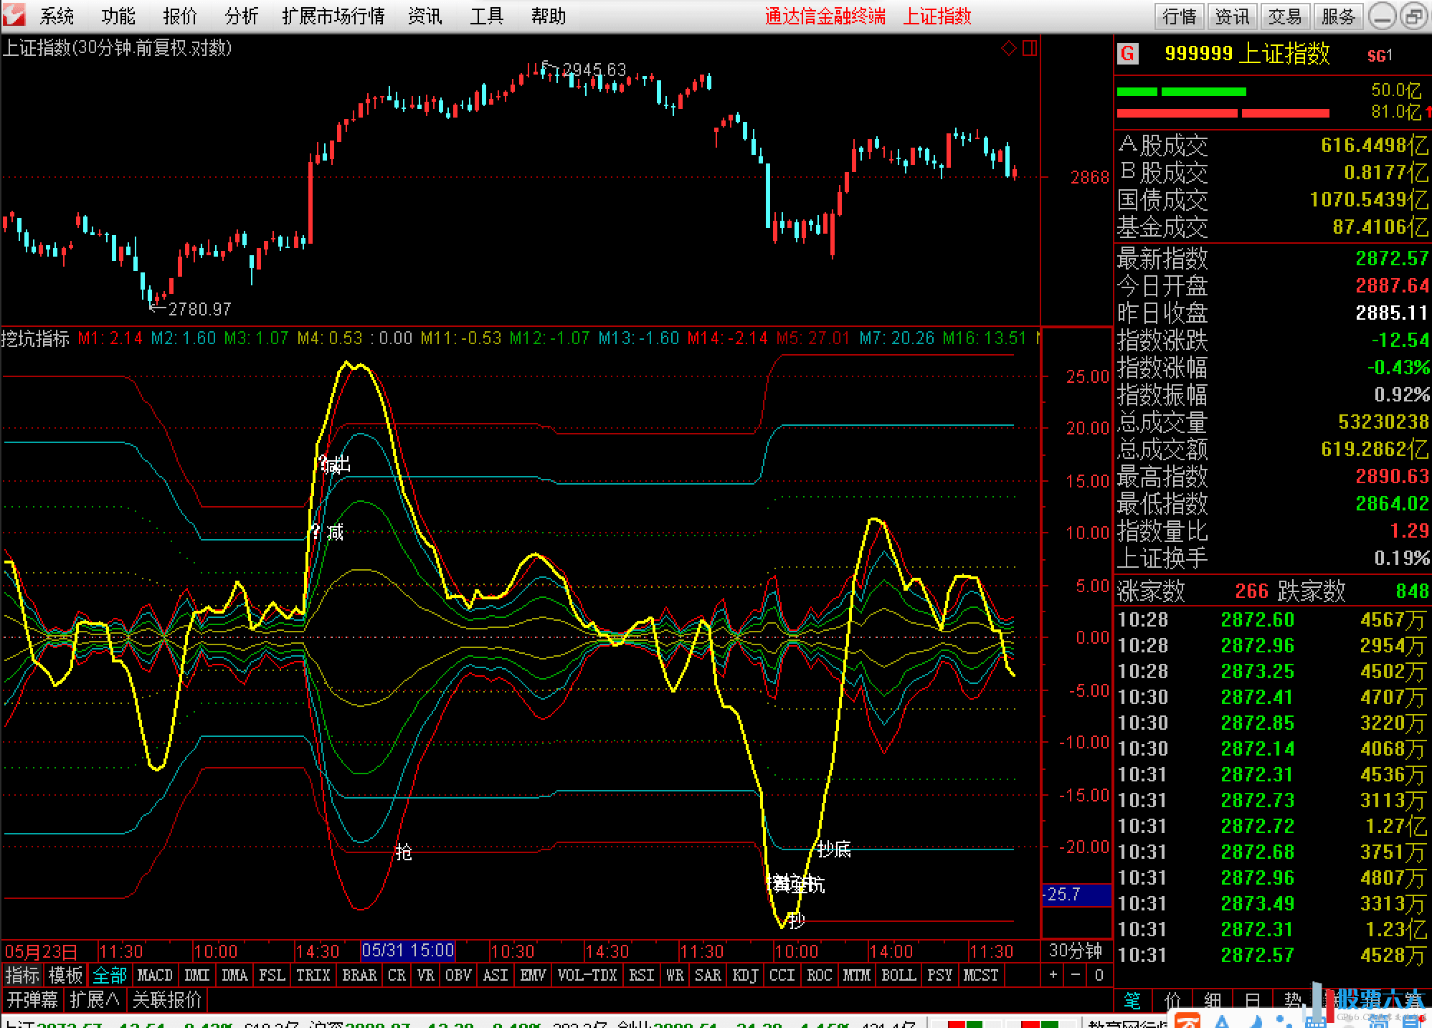Toggle the 指标 indicator mode tab
The height and width of the screenshot is (1028, 1432).
(22, 975)
